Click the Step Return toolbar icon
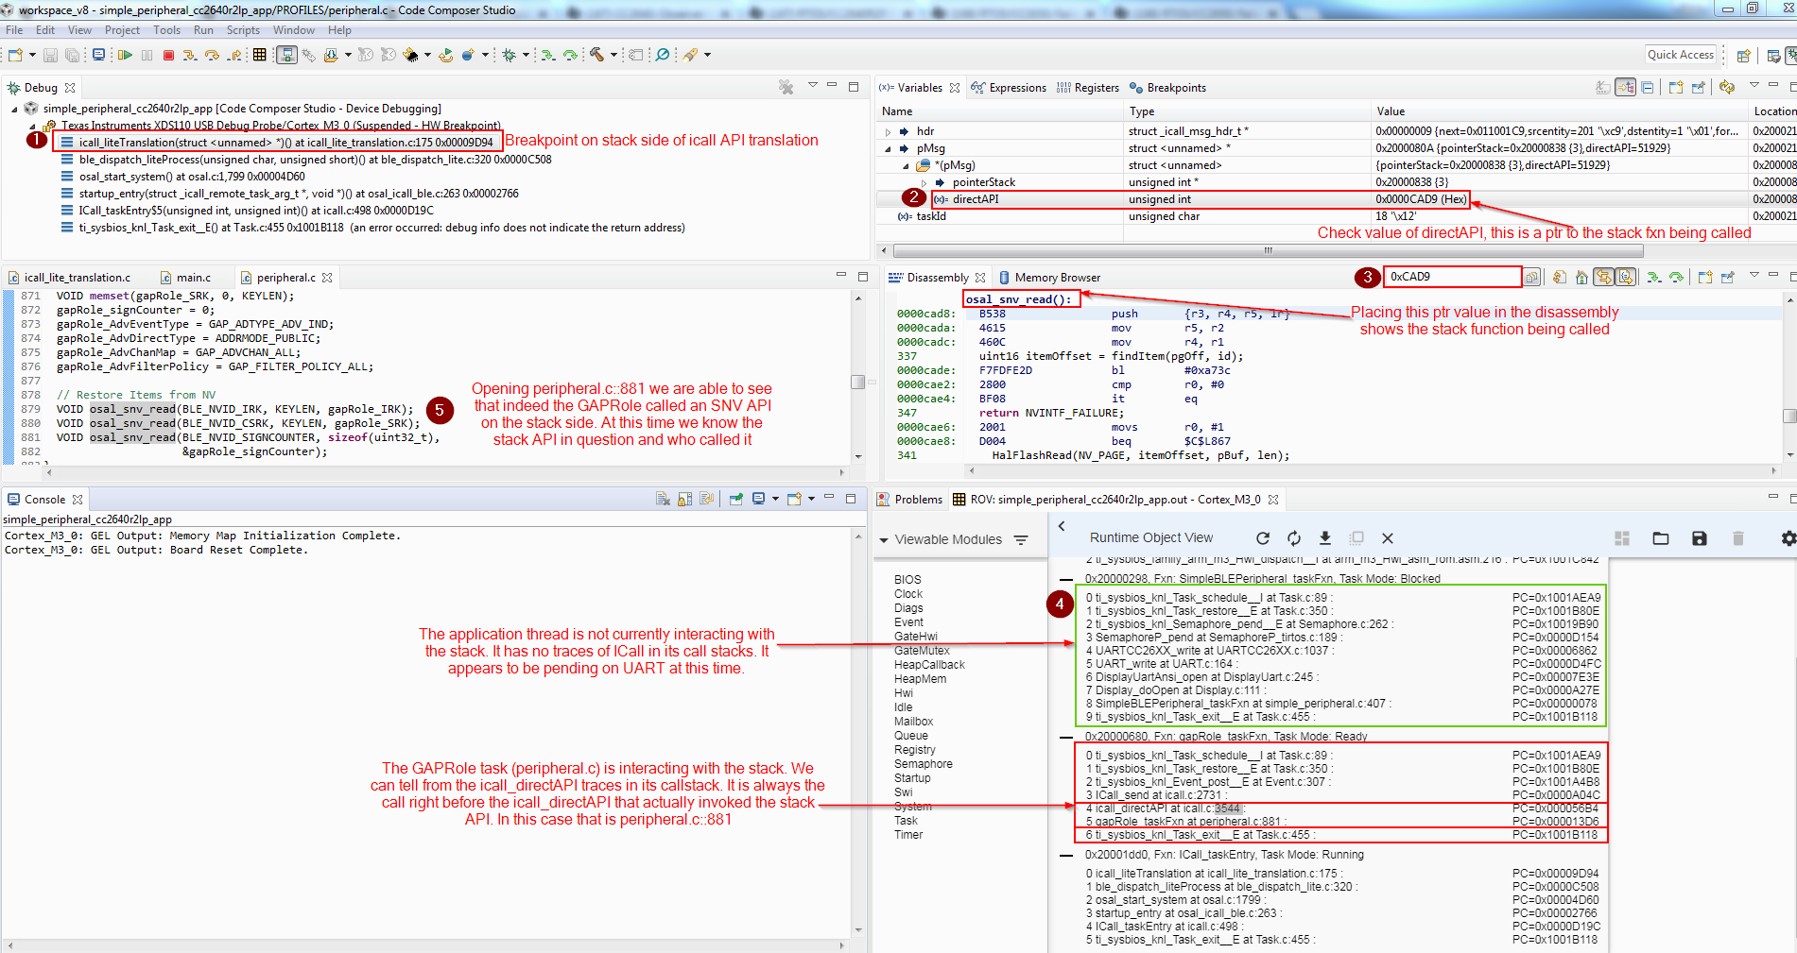 [234, 56]
